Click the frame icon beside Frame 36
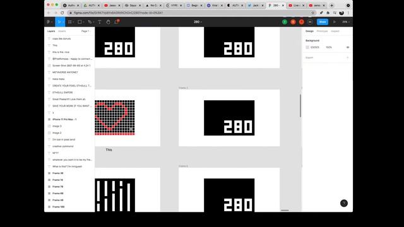The height and width of the screenshot is (227, 404). pyautogui.click(x=49, y=173)
